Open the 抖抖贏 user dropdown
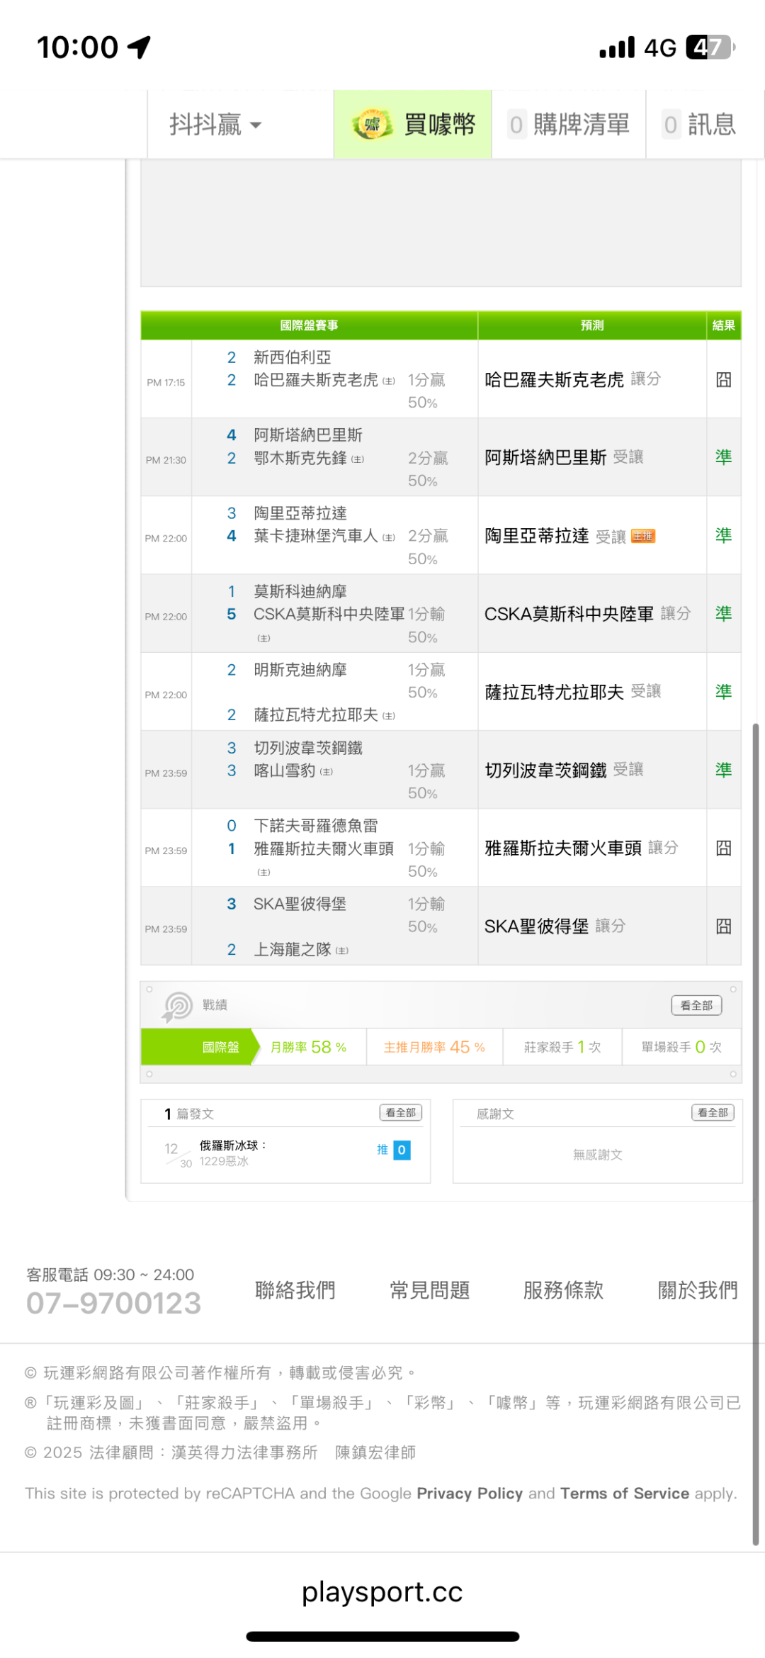Viewport: 765px width, 1658px height. (215, 125)
